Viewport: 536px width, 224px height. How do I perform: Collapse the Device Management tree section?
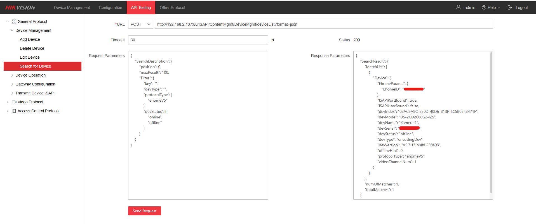point(12,30)
